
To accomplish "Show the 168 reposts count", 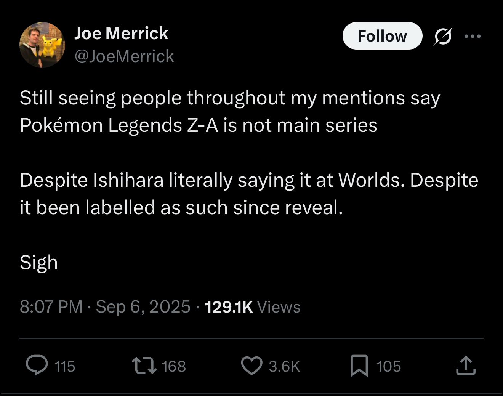I will [174, 366].
